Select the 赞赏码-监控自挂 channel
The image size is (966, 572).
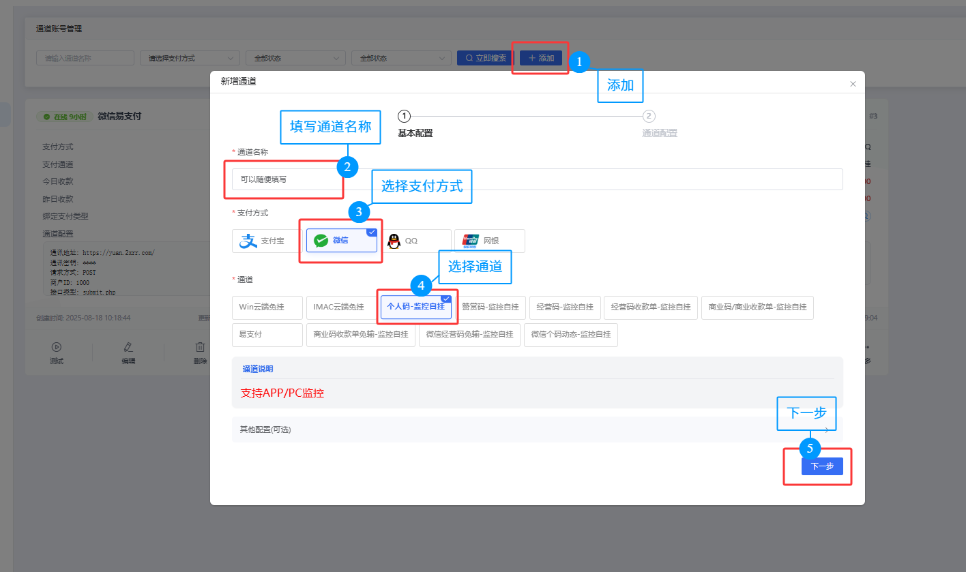tap(490, 307)
